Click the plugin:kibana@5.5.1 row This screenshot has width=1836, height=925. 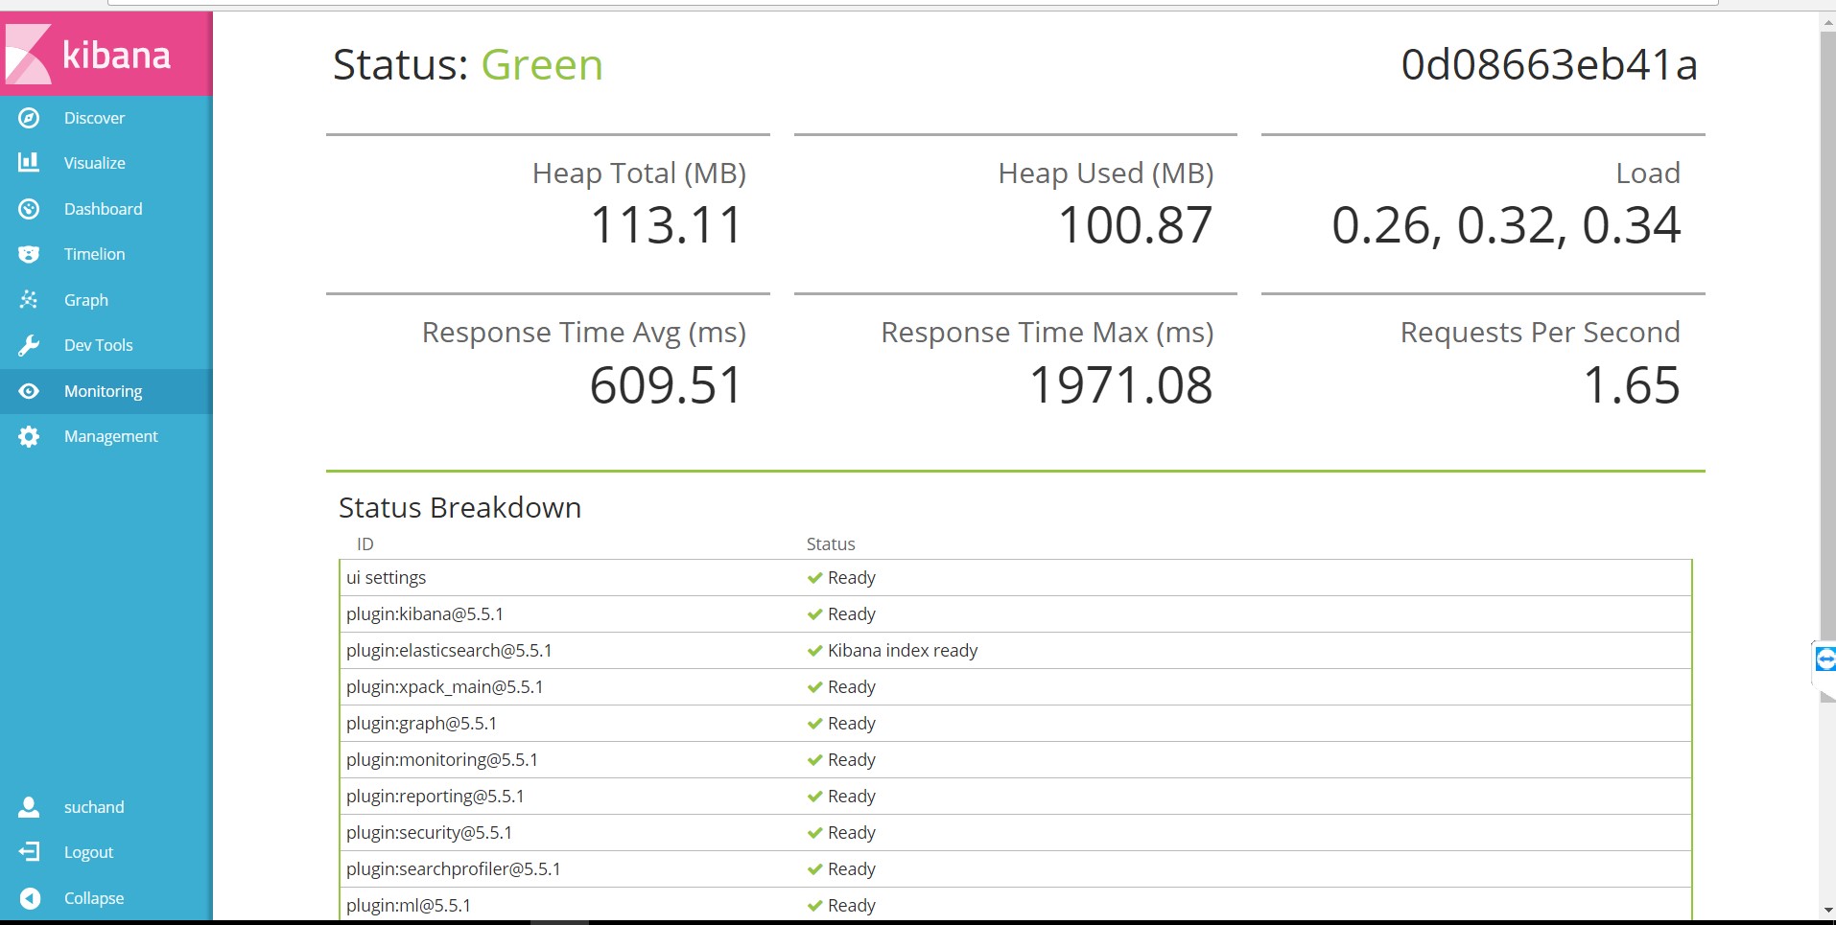[x=1016, y=614]
